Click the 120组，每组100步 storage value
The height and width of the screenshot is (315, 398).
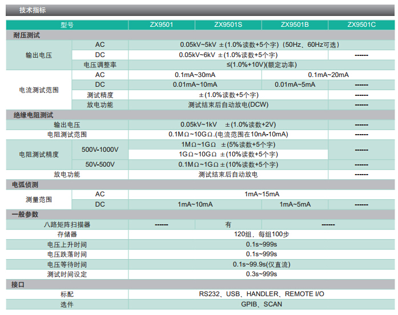coord(262,235)
